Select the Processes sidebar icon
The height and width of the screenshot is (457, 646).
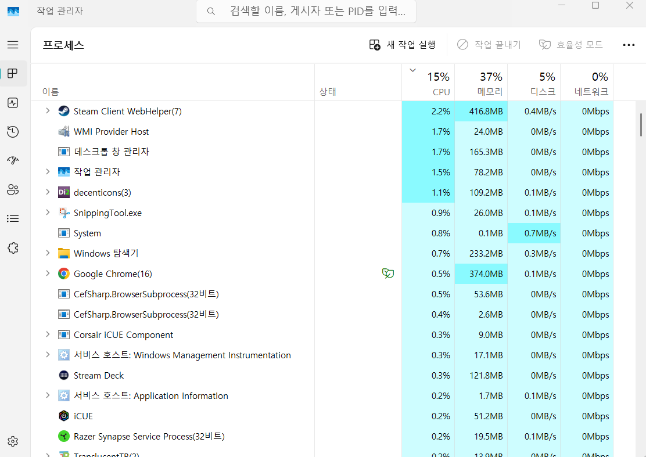coord(13,73)
